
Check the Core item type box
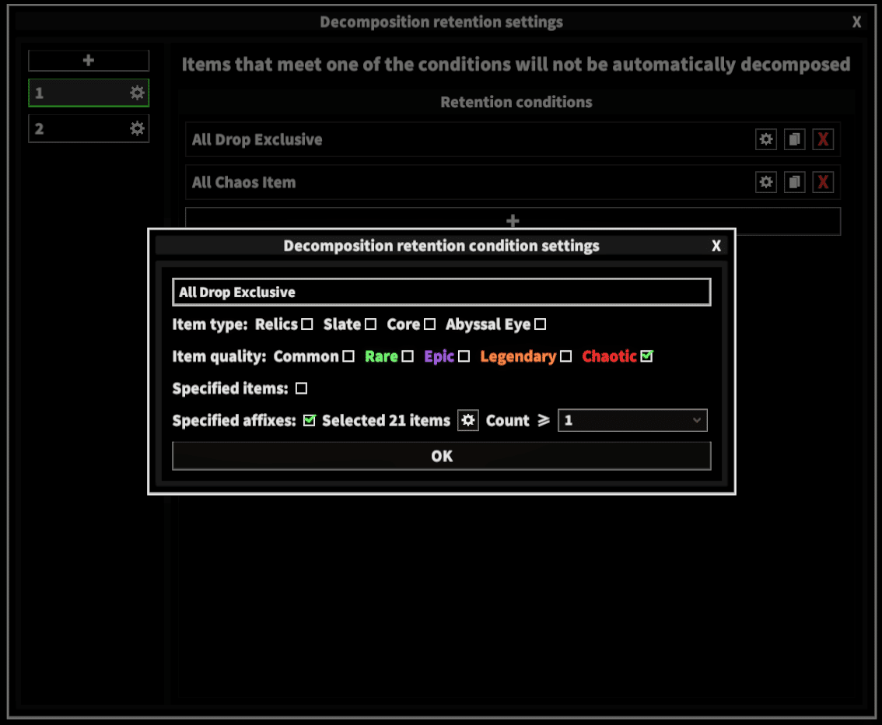(x=430, y=324)
